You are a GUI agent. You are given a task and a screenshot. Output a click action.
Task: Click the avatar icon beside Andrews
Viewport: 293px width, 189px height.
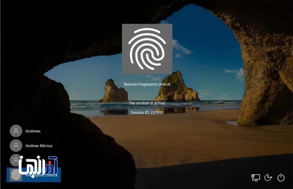tap(16, 131)
